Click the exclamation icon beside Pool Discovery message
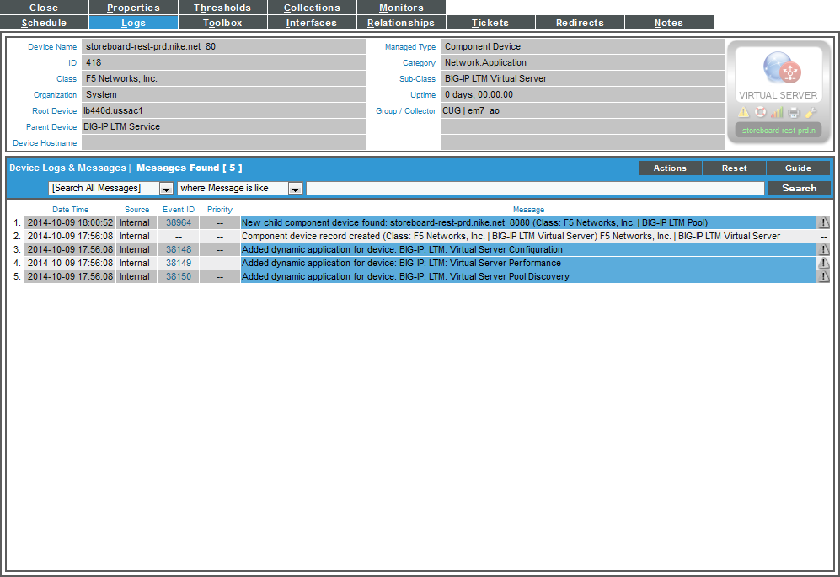Viewport: 840px width, 577px height. [x=823, y=276]
